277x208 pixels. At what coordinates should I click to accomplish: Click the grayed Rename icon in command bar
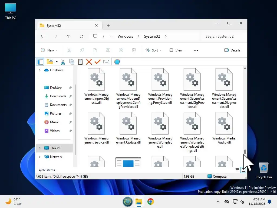point(108,50)
